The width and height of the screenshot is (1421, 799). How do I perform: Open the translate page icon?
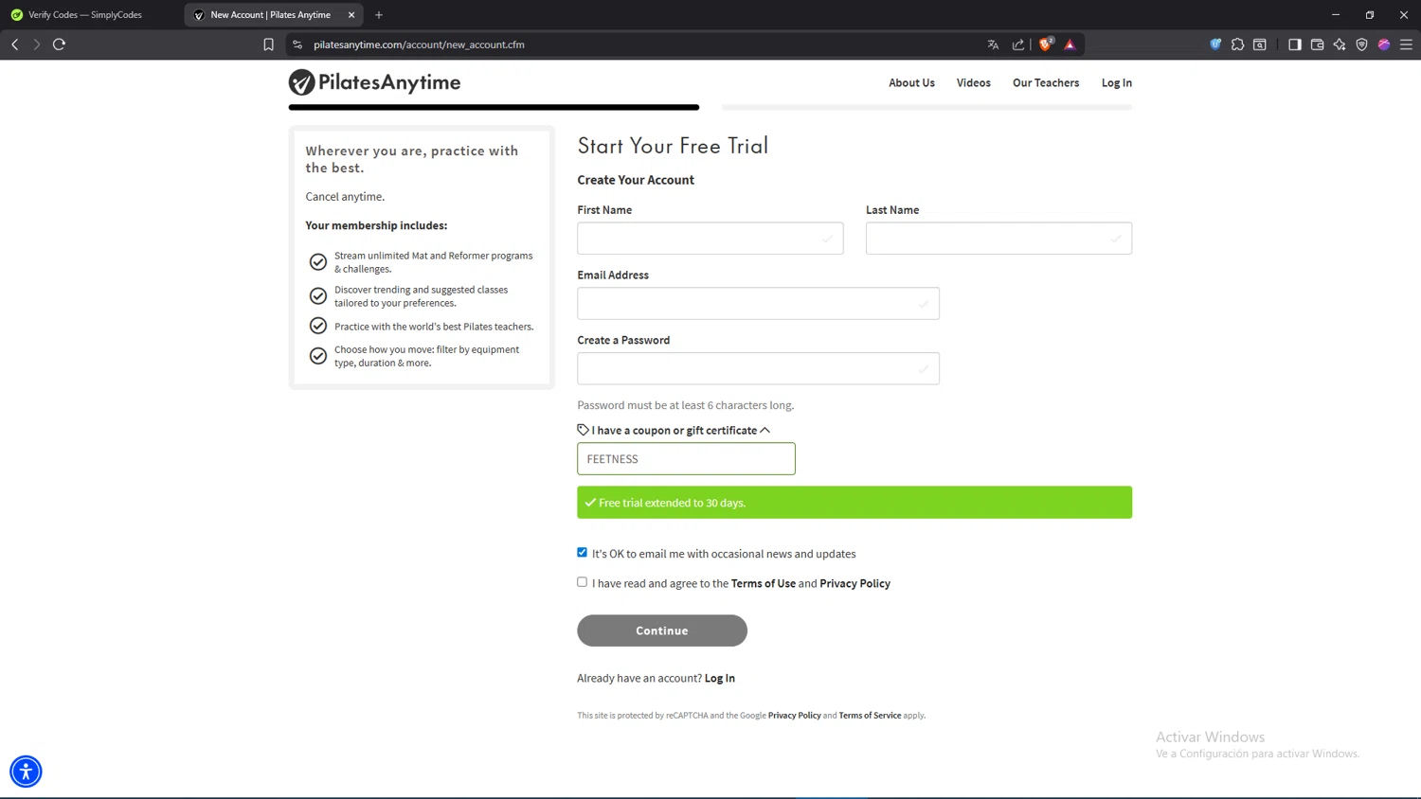tap(993, 44)
